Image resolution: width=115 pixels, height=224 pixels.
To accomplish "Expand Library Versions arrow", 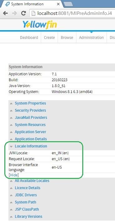I will [11, 217].
